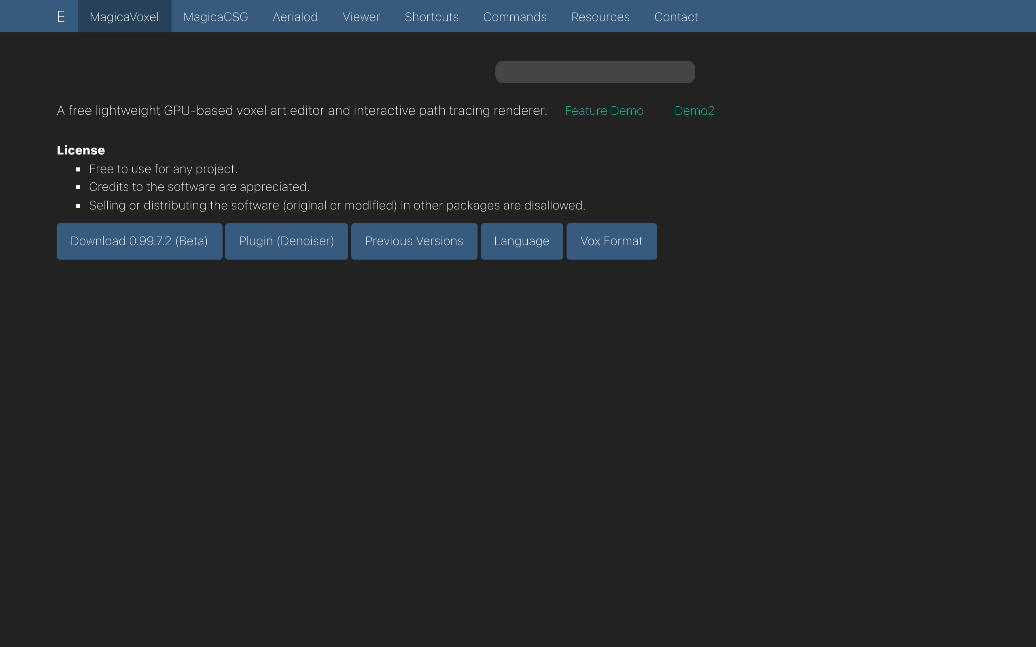Click "Credits to the software are appreciated."

pos(199,187)
